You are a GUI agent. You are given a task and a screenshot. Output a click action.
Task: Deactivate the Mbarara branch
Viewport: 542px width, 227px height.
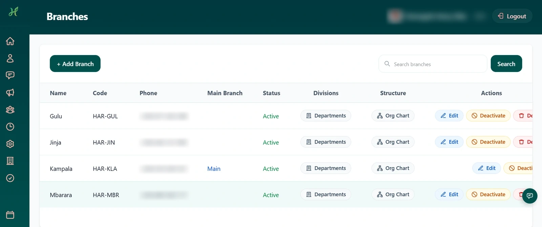[x=488, y=195]
